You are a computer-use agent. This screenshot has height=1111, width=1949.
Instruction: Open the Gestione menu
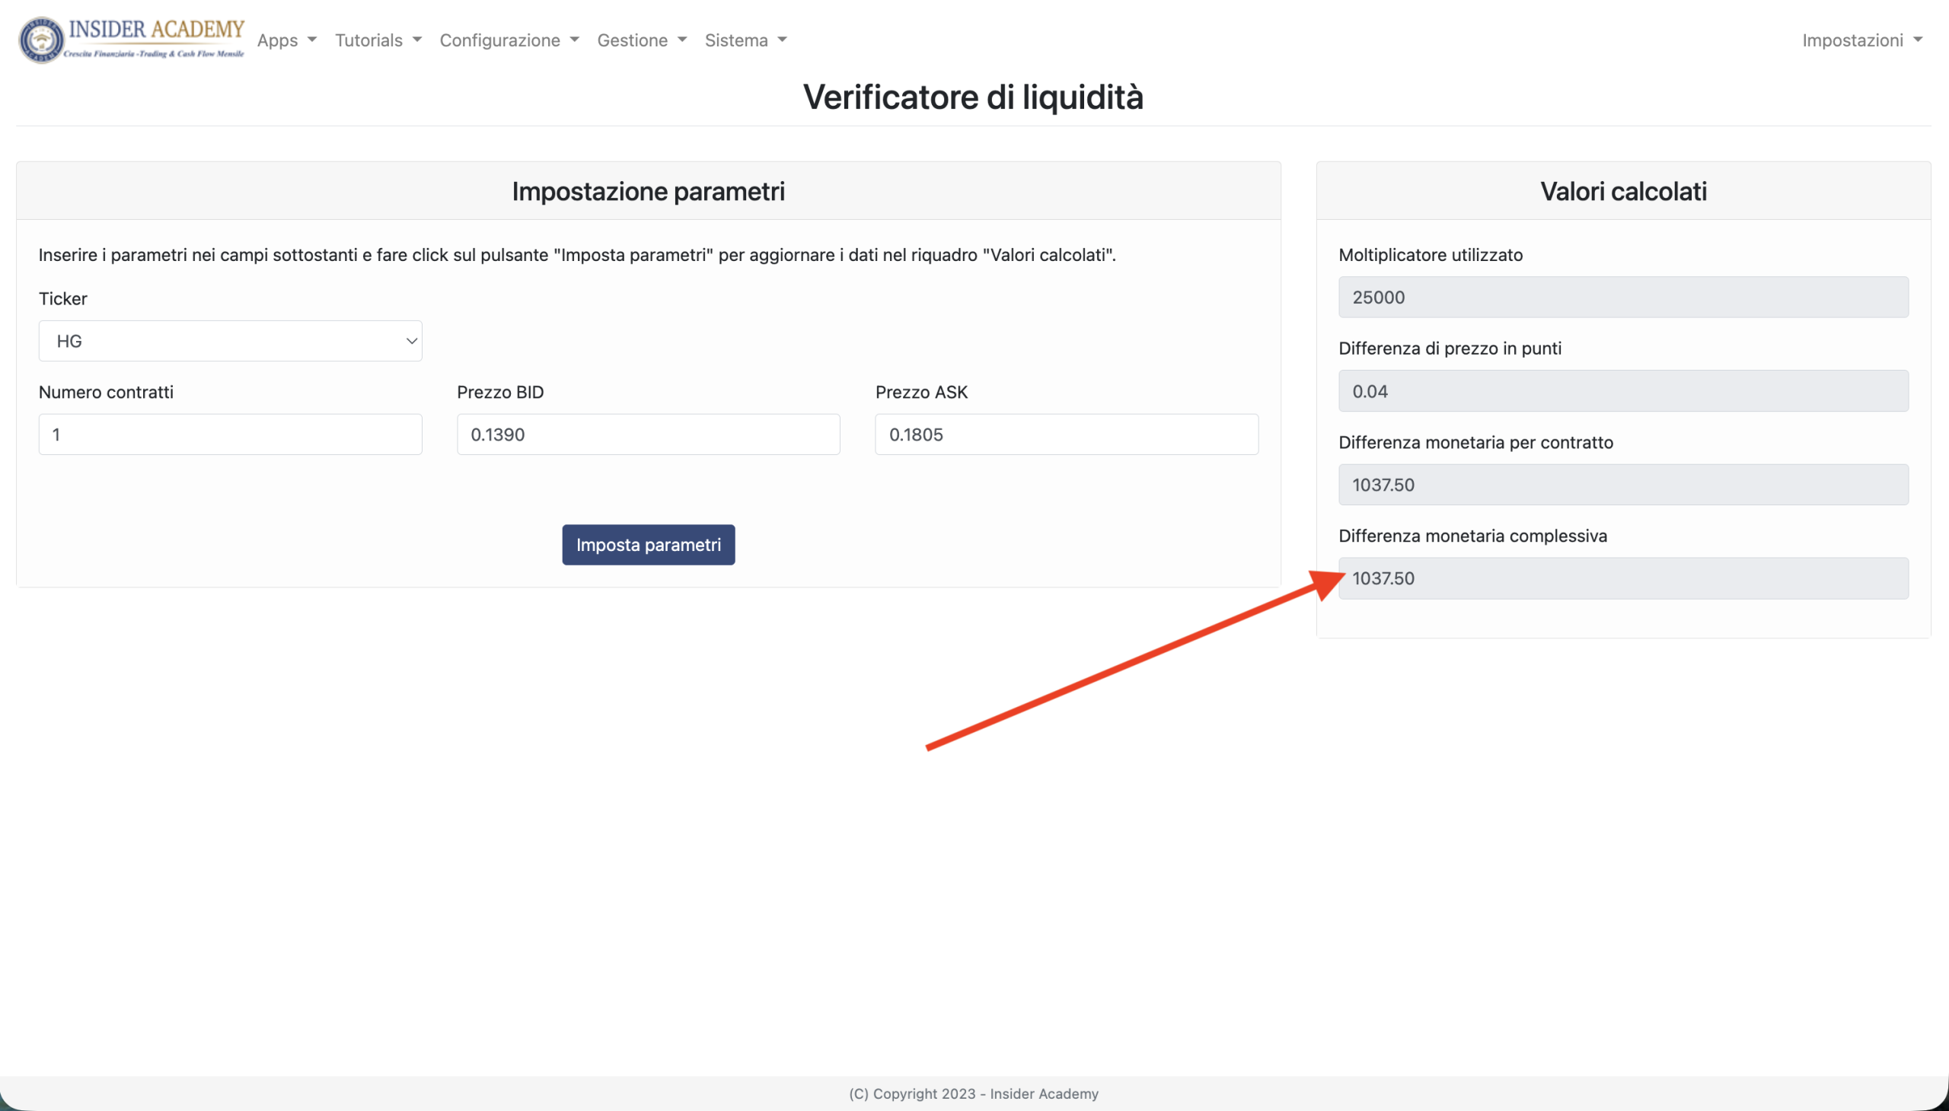641,40
